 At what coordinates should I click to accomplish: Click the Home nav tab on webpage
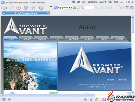tap(11, 39)
